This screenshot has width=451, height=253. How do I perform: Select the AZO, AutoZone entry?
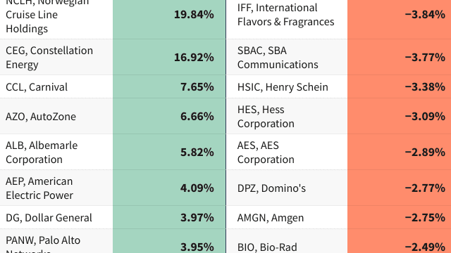(41, 117)
